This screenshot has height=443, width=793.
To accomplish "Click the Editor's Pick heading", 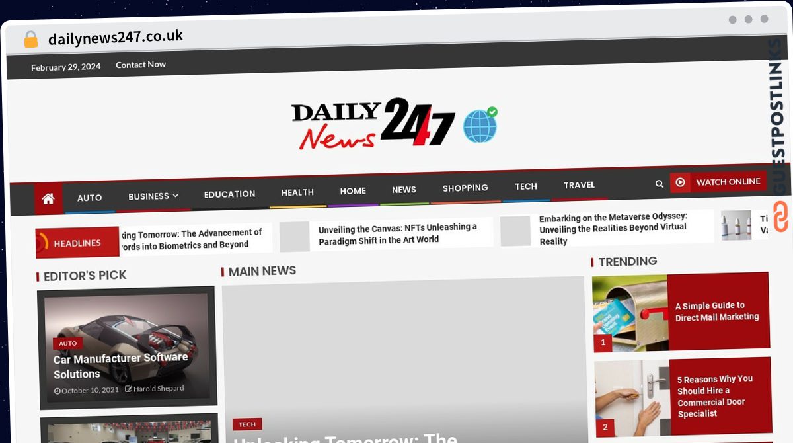I will [x=85, y=275].
